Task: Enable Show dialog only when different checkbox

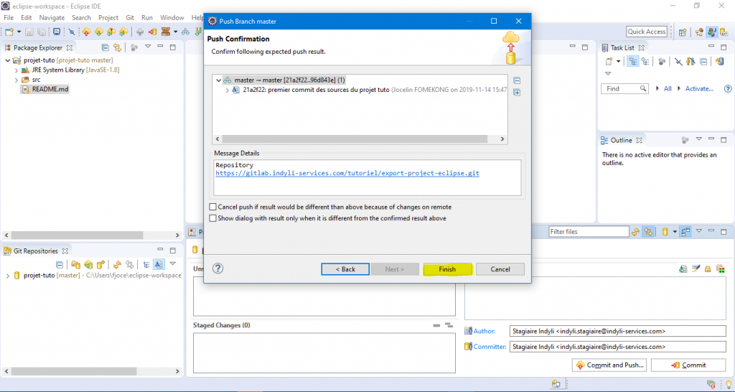Action: (x=212, y=218)
